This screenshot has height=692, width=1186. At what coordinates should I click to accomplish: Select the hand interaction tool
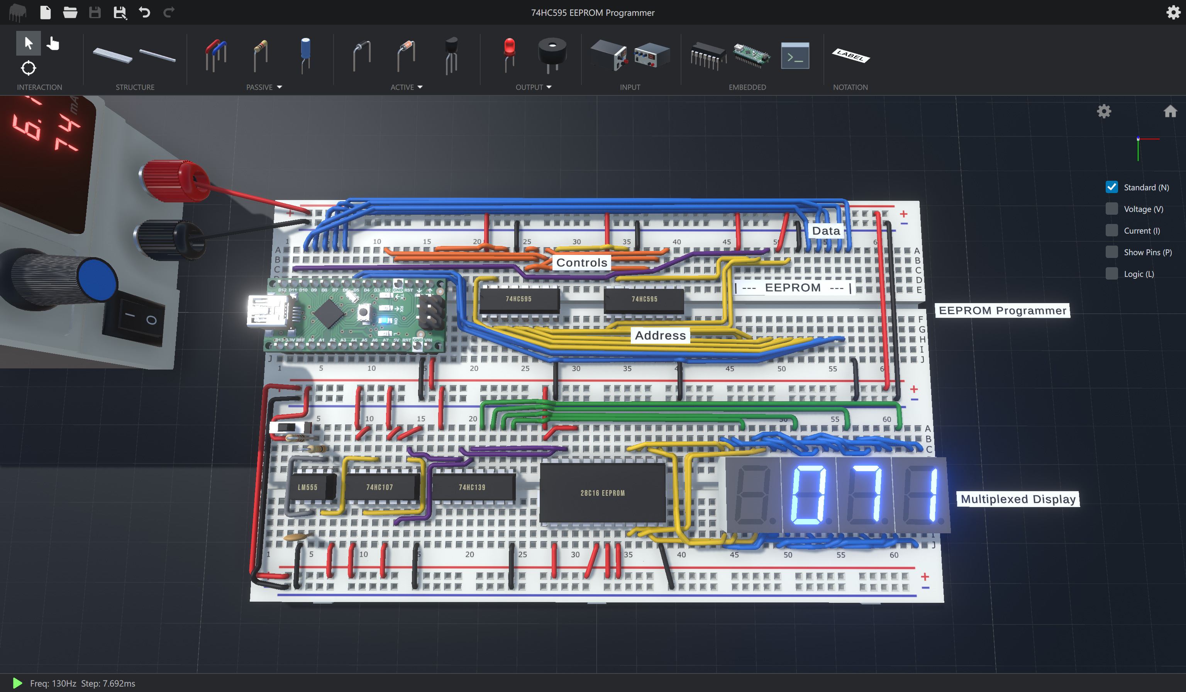(x=53, y=43)
